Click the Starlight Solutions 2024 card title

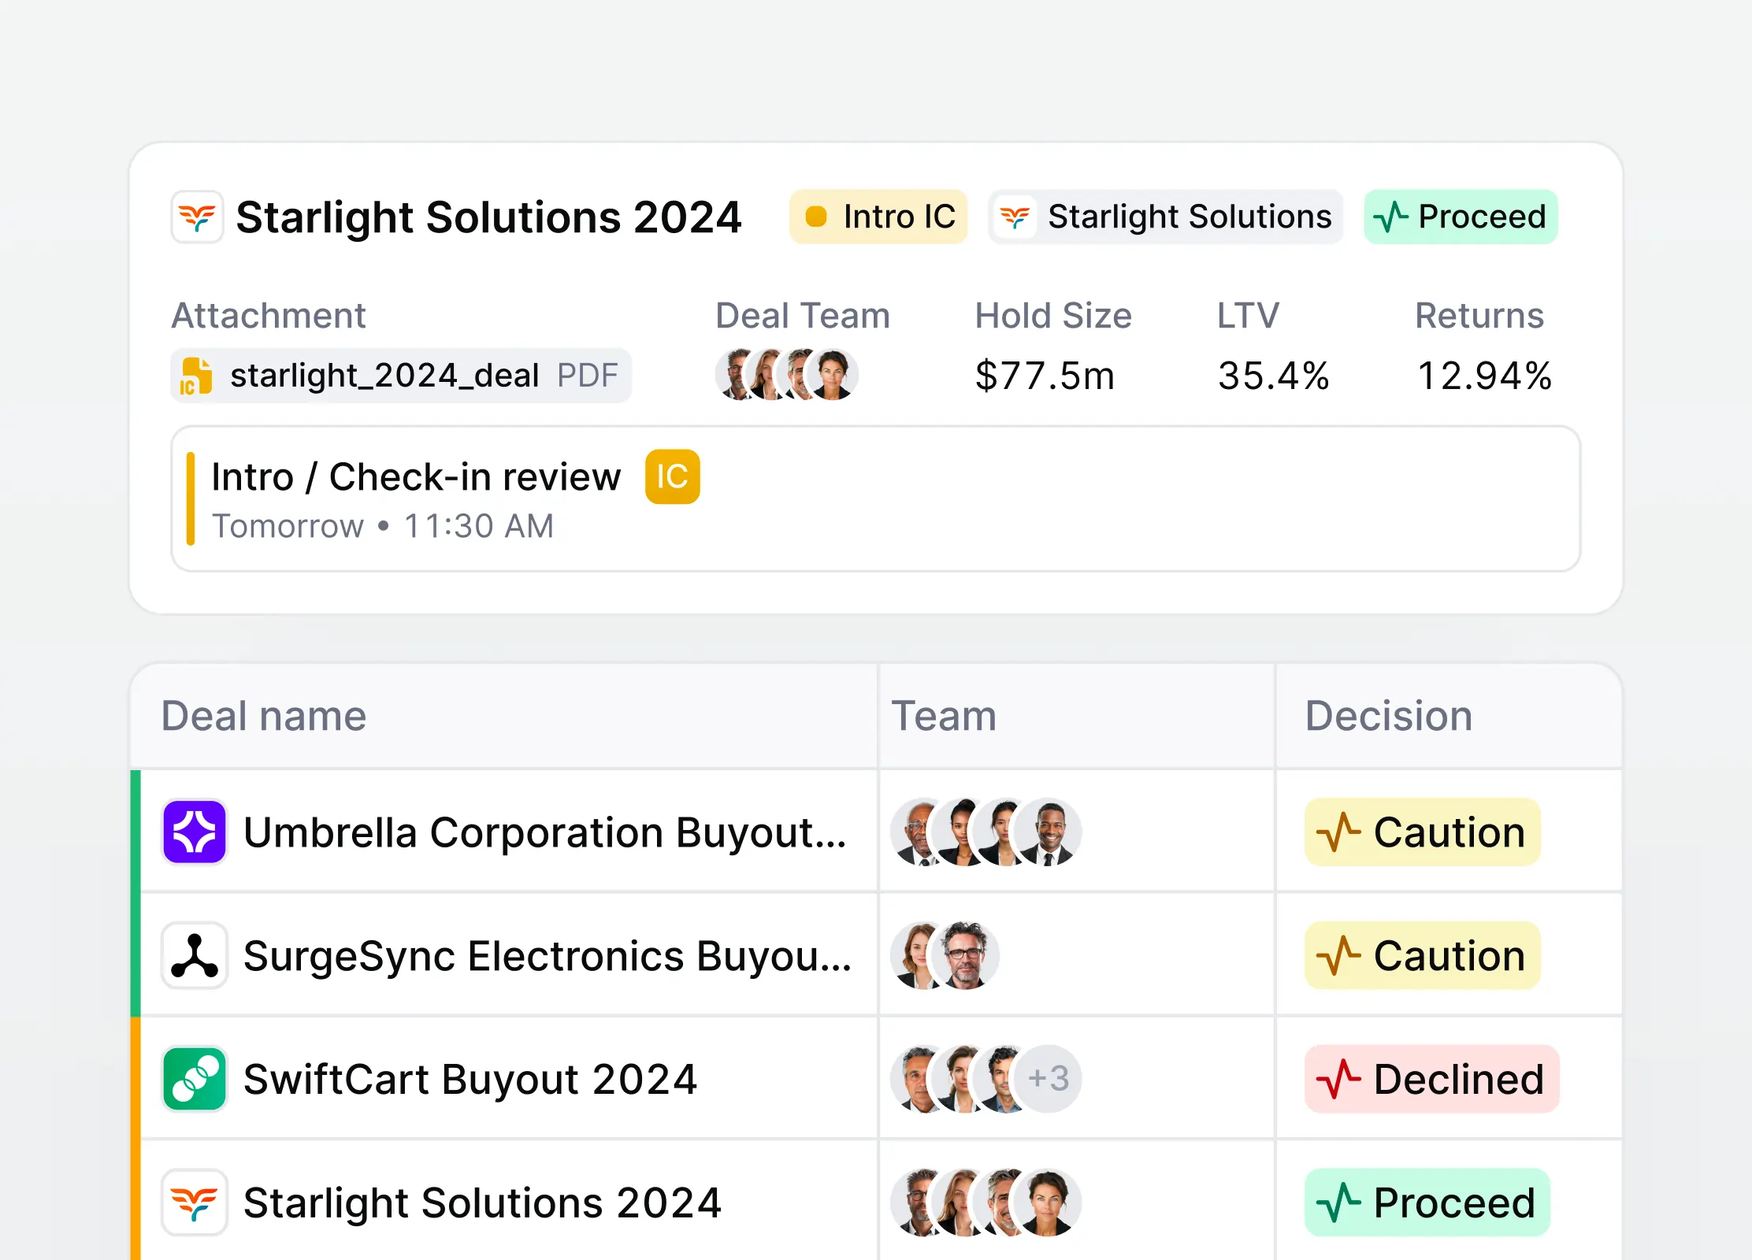488,217
